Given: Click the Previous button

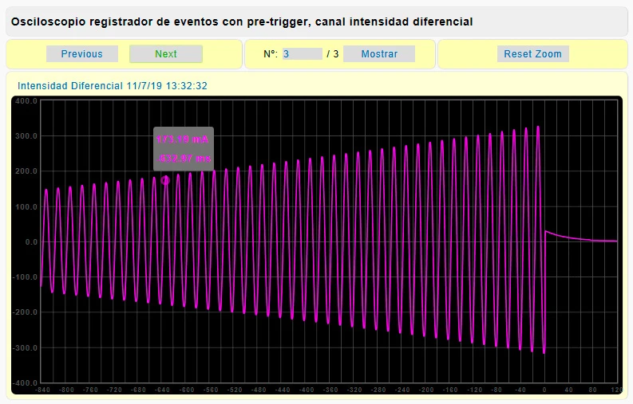Looking at the screenshot, I should pos(81,54).
